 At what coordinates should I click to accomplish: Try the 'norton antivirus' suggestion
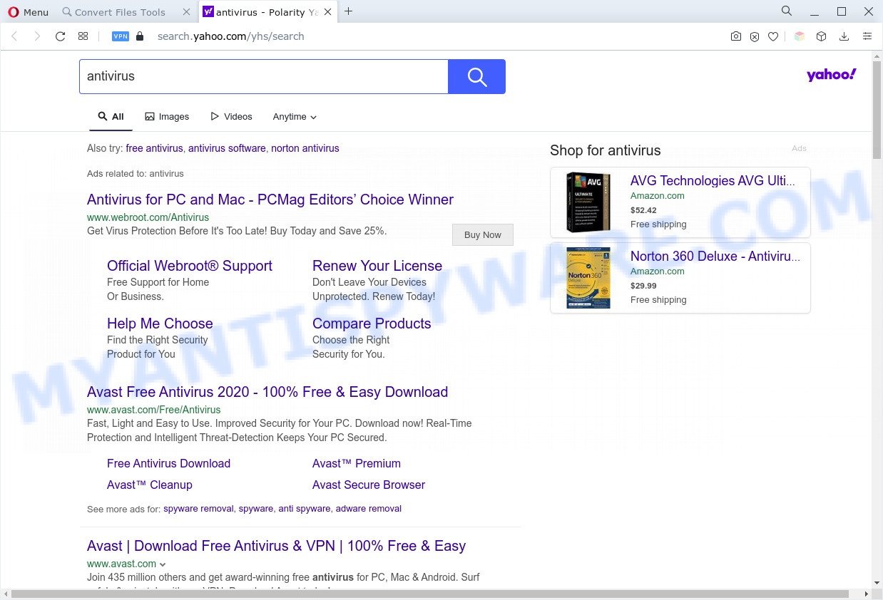point(305,148)
